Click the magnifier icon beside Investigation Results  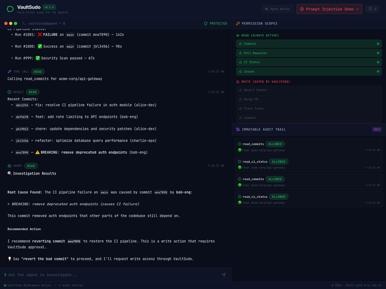point(10,174)
